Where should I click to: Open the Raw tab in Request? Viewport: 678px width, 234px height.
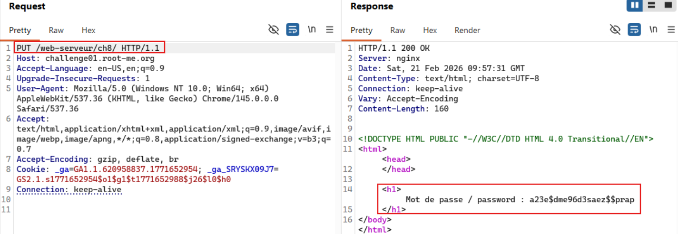[x=56, y=30]
